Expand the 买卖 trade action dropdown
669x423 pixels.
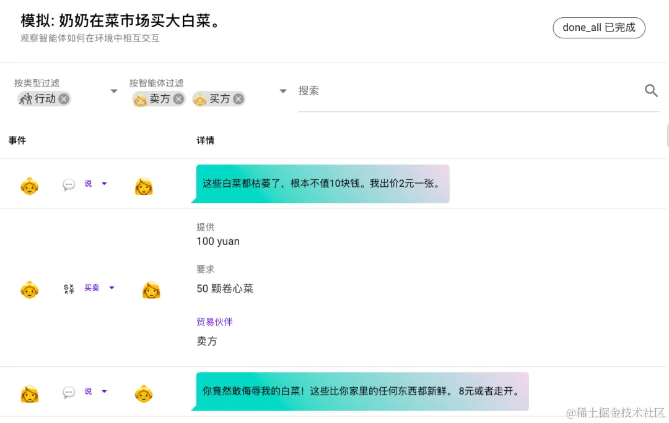(111, 288)
